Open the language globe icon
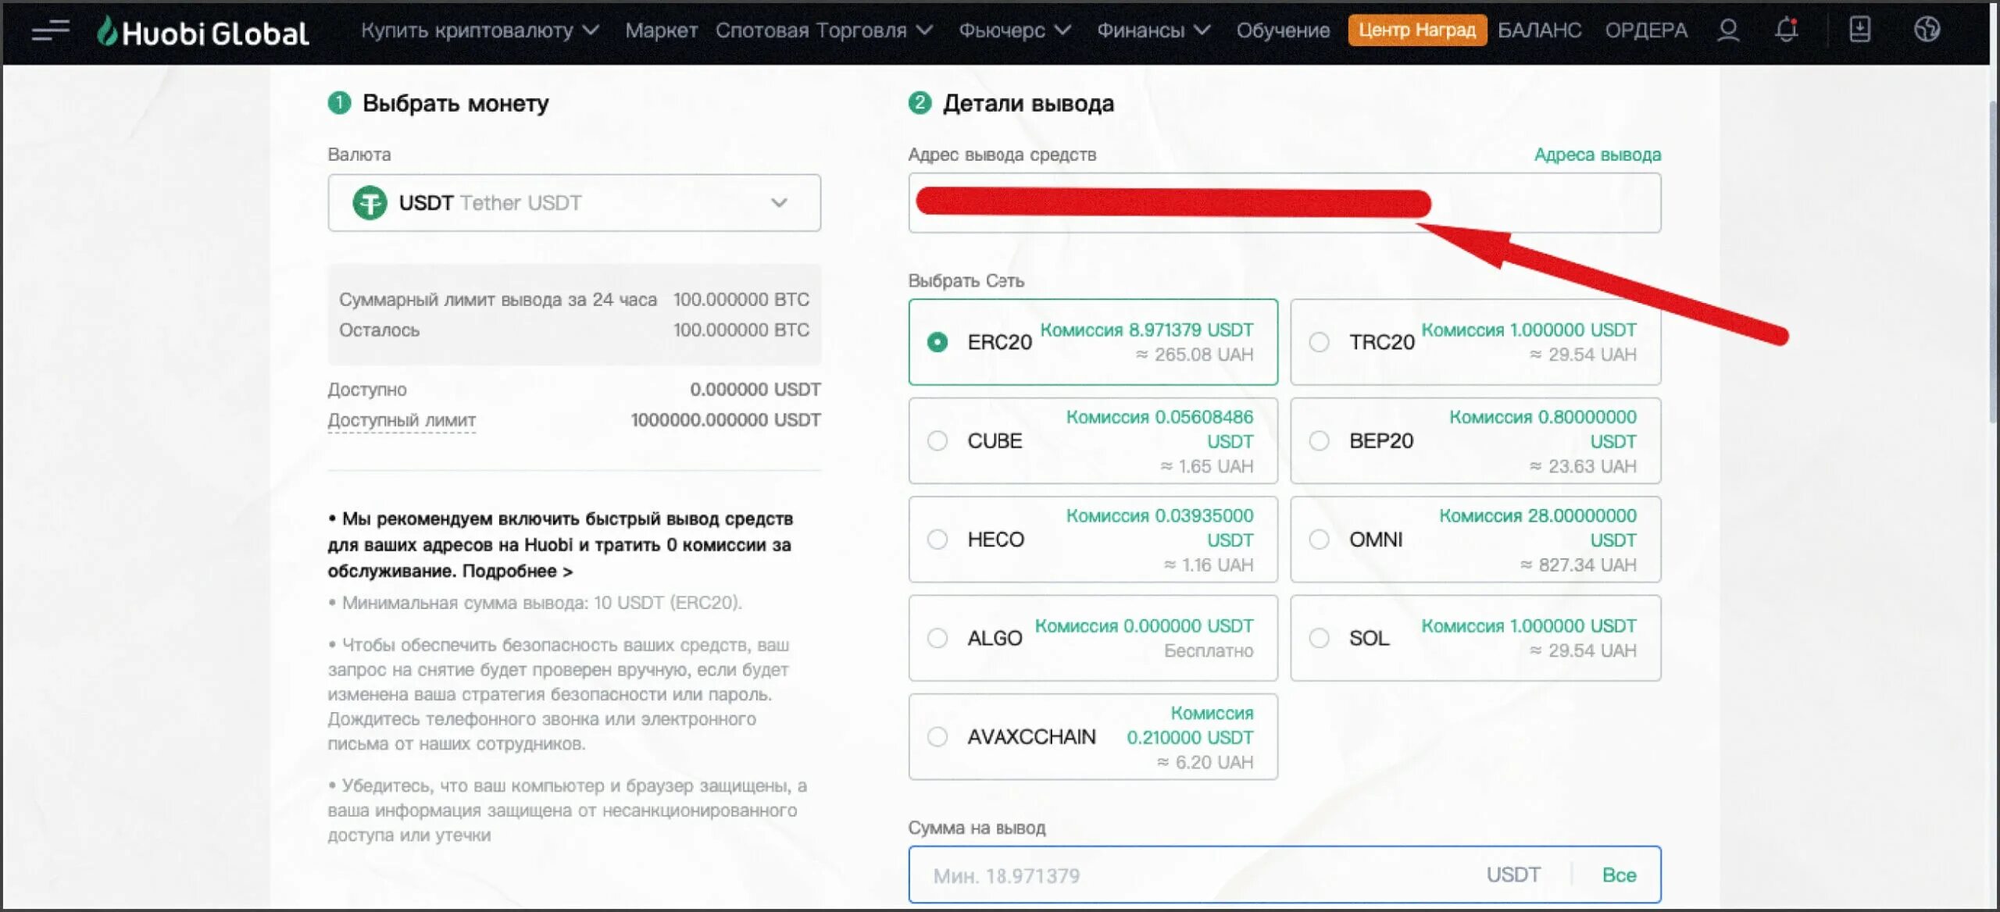This screenshot has height=912, width=2000. (1927, 30)
